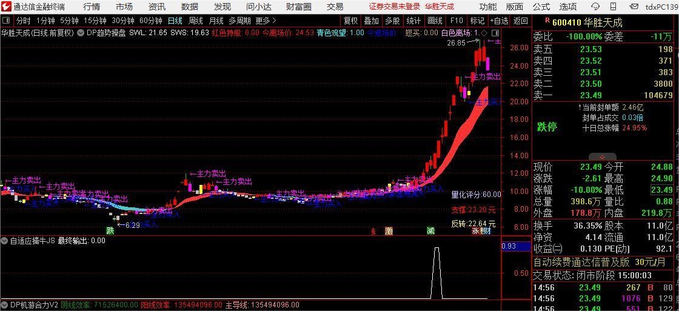Switch chart to 30分钟 period

pos(123,21)
